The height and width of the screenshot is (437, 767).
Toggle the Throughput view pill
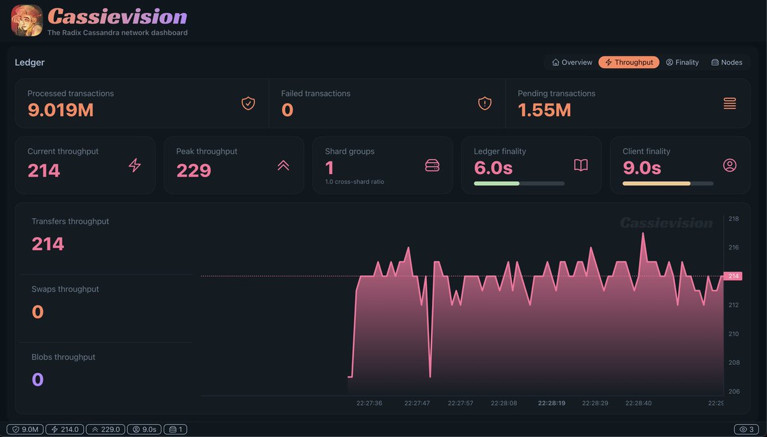click(x=628, y=62)
